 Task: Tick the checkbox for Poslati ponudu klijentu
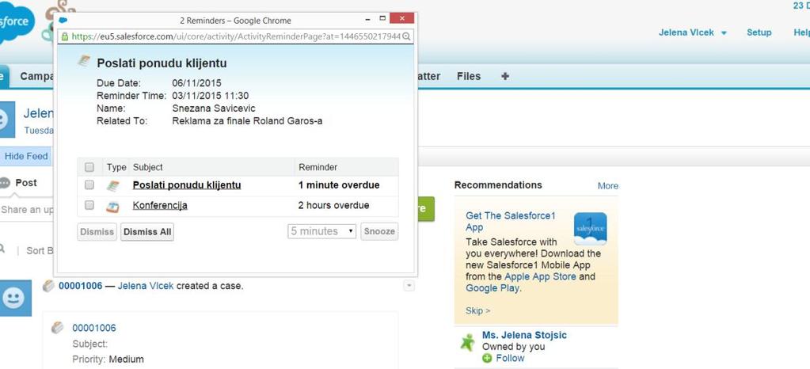tap(89, 184)
